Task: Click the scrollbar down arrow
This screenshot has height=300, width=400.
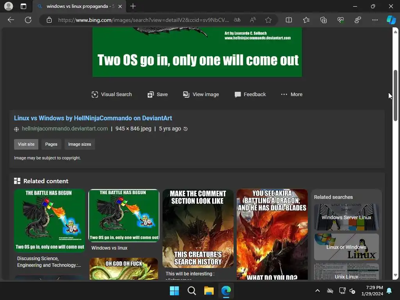Action: (395, 275)
